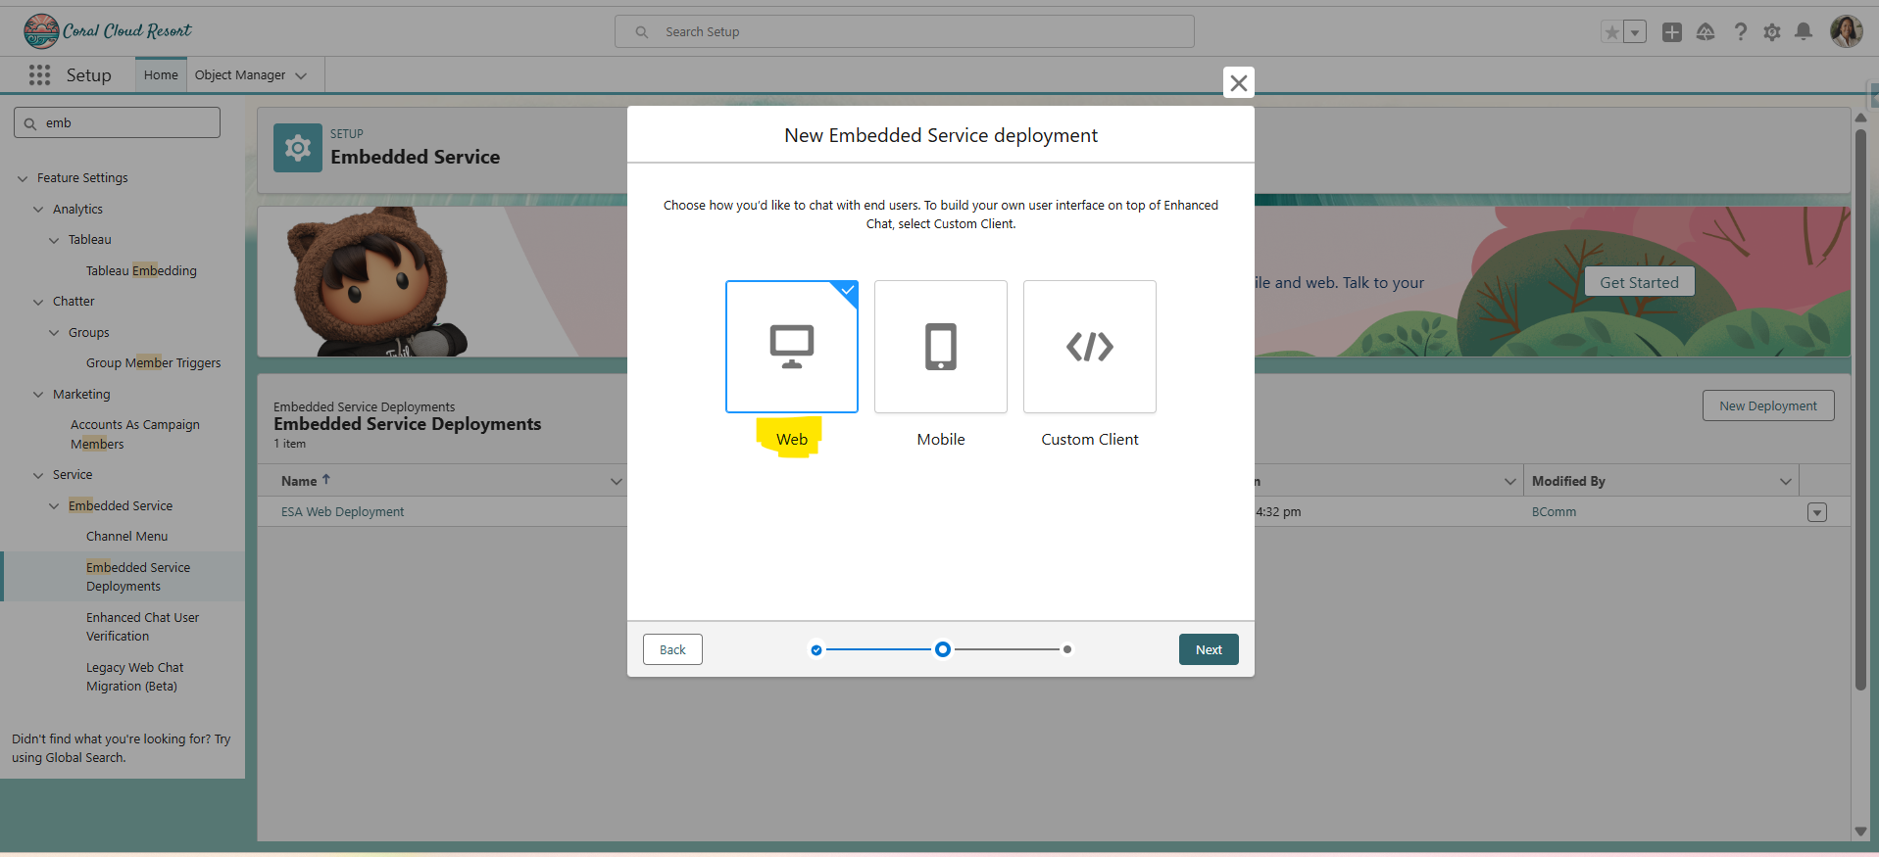Viewport: 1879px width, 857px height.
Task: Click the Next button in dialog
Action: (1209, 649)
